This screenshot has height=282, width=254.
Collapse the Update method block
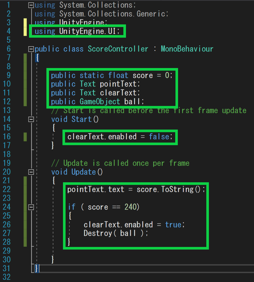tap(31, 172)
